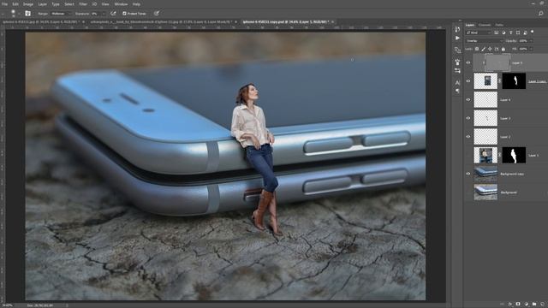Filter layers by shape layers icon

[518, 33]
